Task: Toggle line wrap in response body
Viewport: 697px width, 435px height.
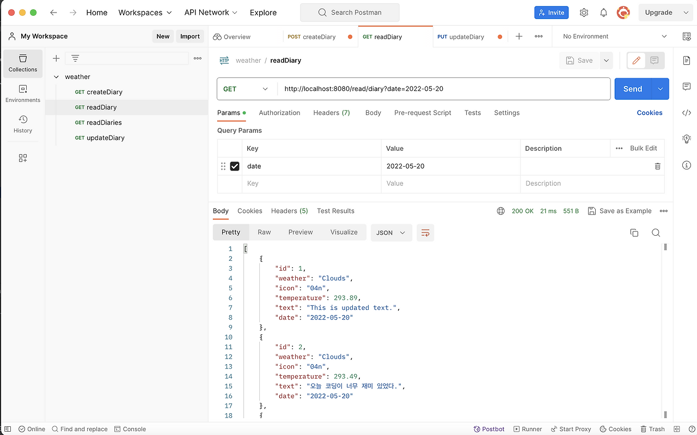Action: [x=425, y=232]
